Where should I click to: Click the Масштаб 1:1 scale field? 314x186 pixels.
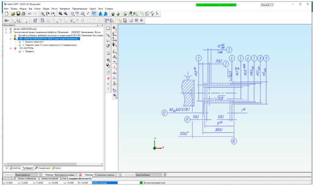267,5
